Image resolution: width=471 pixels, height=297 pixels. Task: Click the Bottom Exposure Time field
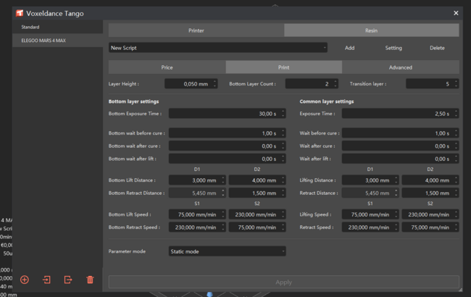(x=225, y=114)
